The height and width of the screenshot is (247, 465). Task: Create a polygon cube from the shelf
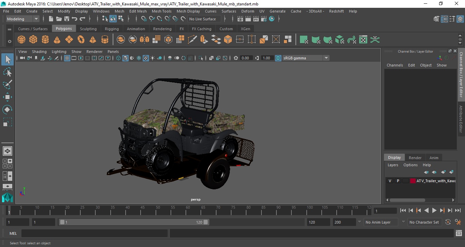(x=33, y=40)
